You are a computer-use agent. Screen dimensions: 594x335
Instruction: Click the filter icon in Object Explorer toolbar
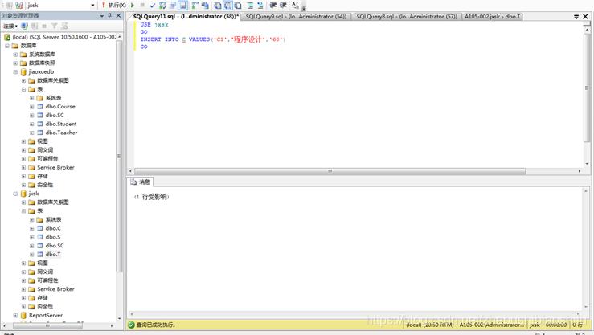[x=55, y=26]
